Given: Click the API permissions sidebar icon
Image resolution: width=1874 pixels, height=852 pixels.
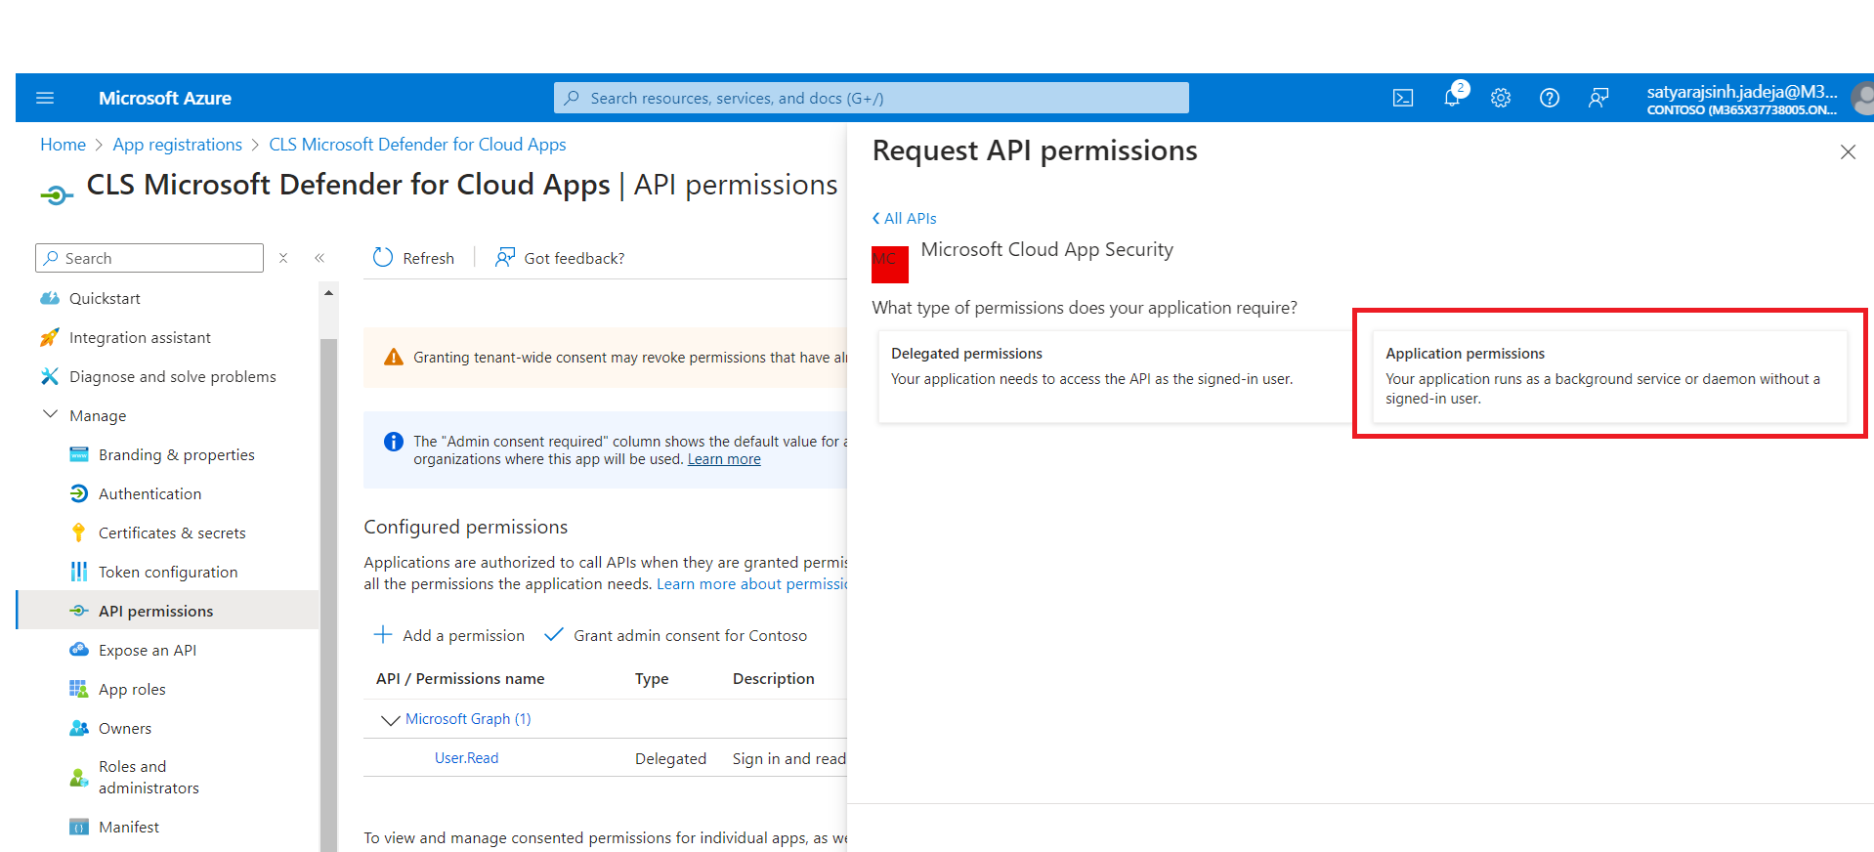Looking at the screenshot, I should click(79, 611).
